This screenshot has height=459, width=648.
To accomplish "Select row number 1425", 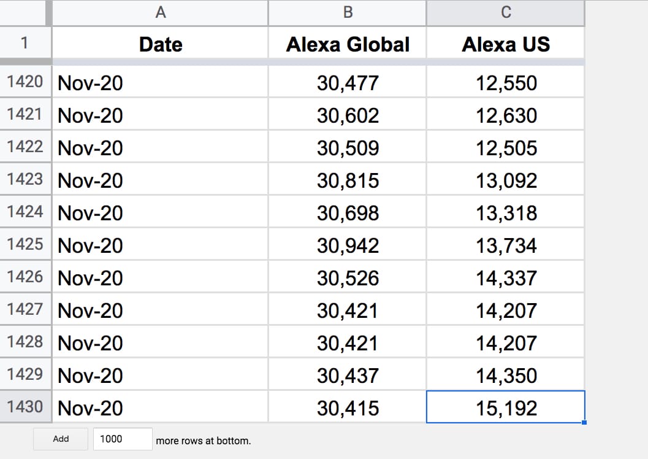I will click(x=25, y=244).
